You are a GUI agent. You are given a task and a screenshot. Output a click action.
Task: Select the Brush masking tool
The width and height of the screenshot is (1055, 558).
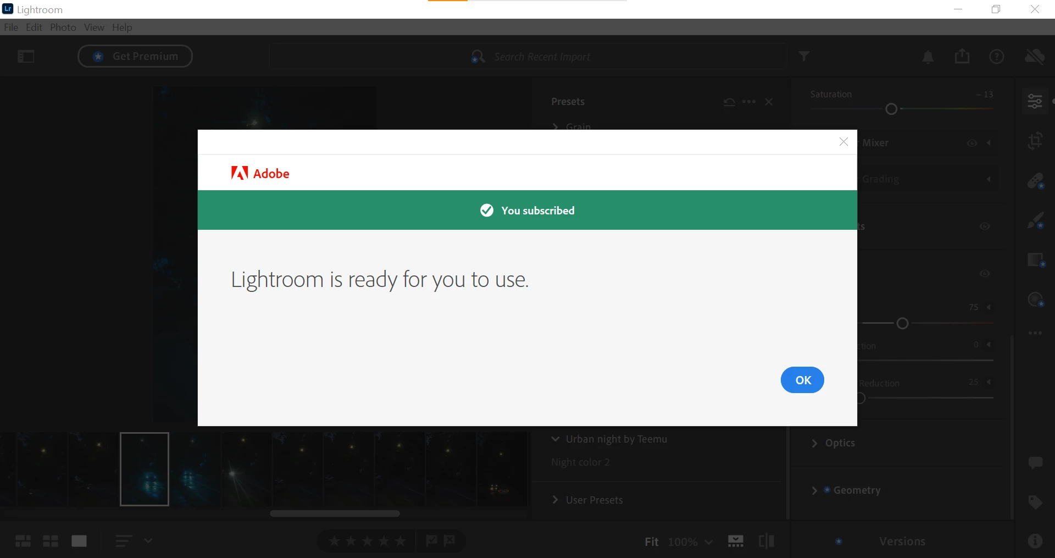click(1036, 220)
